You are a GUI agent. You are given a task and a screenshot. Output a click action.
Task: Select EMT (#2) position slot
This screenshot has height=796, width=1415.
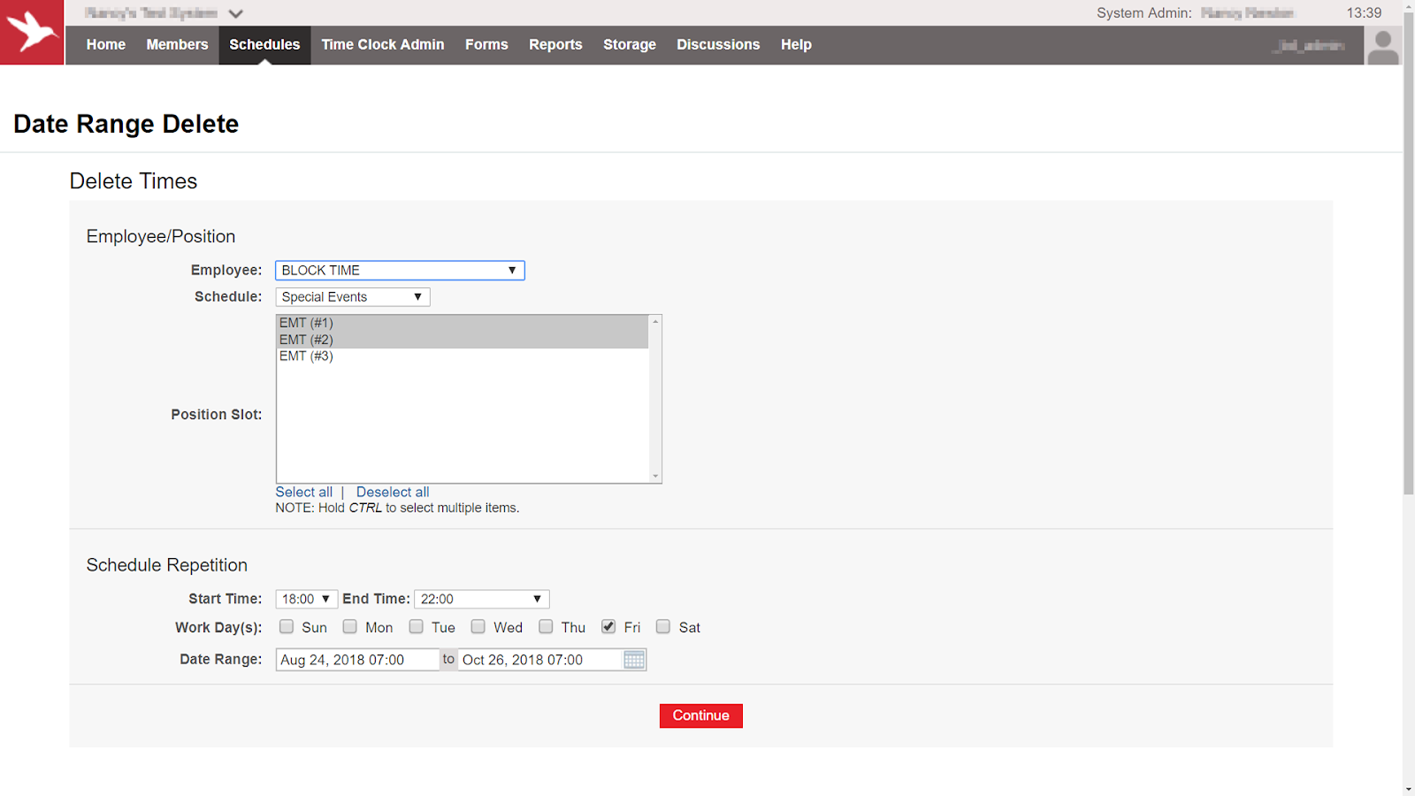463,341
